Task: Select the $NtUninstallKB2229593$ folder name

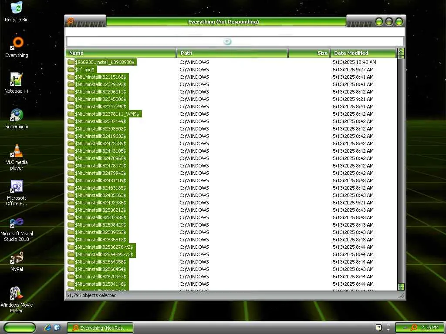Action: 101,84
